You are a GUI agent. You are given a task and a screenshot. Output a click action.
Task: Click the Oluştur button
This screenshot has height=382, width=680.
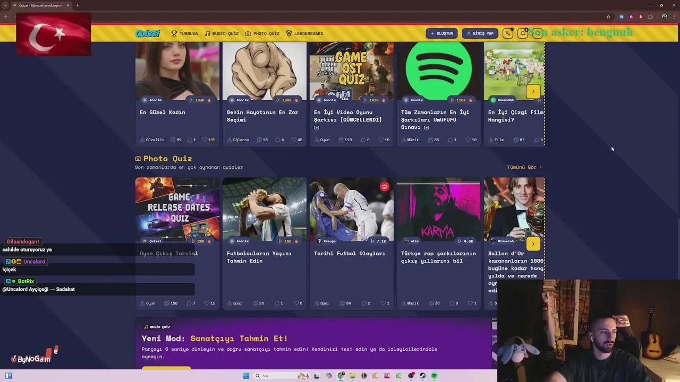coord(441,33)
